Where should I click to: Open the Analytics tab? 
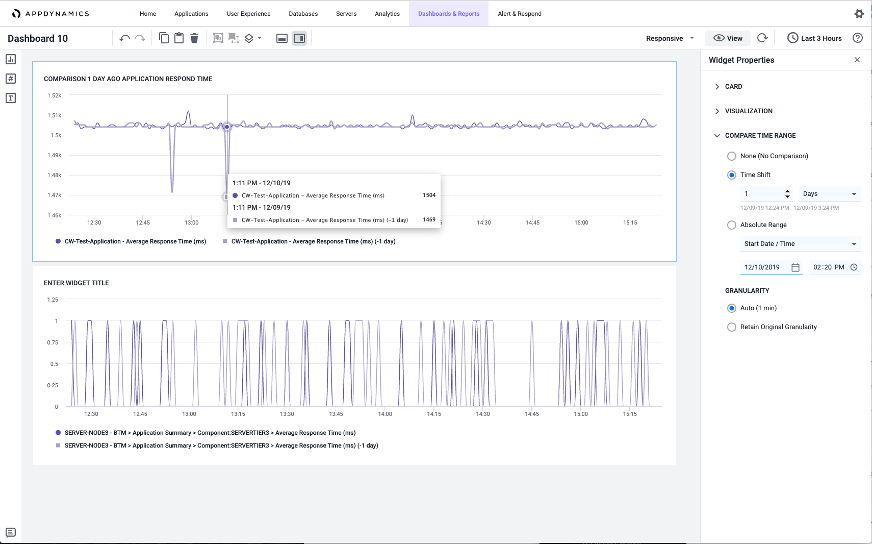pos(387,14)
